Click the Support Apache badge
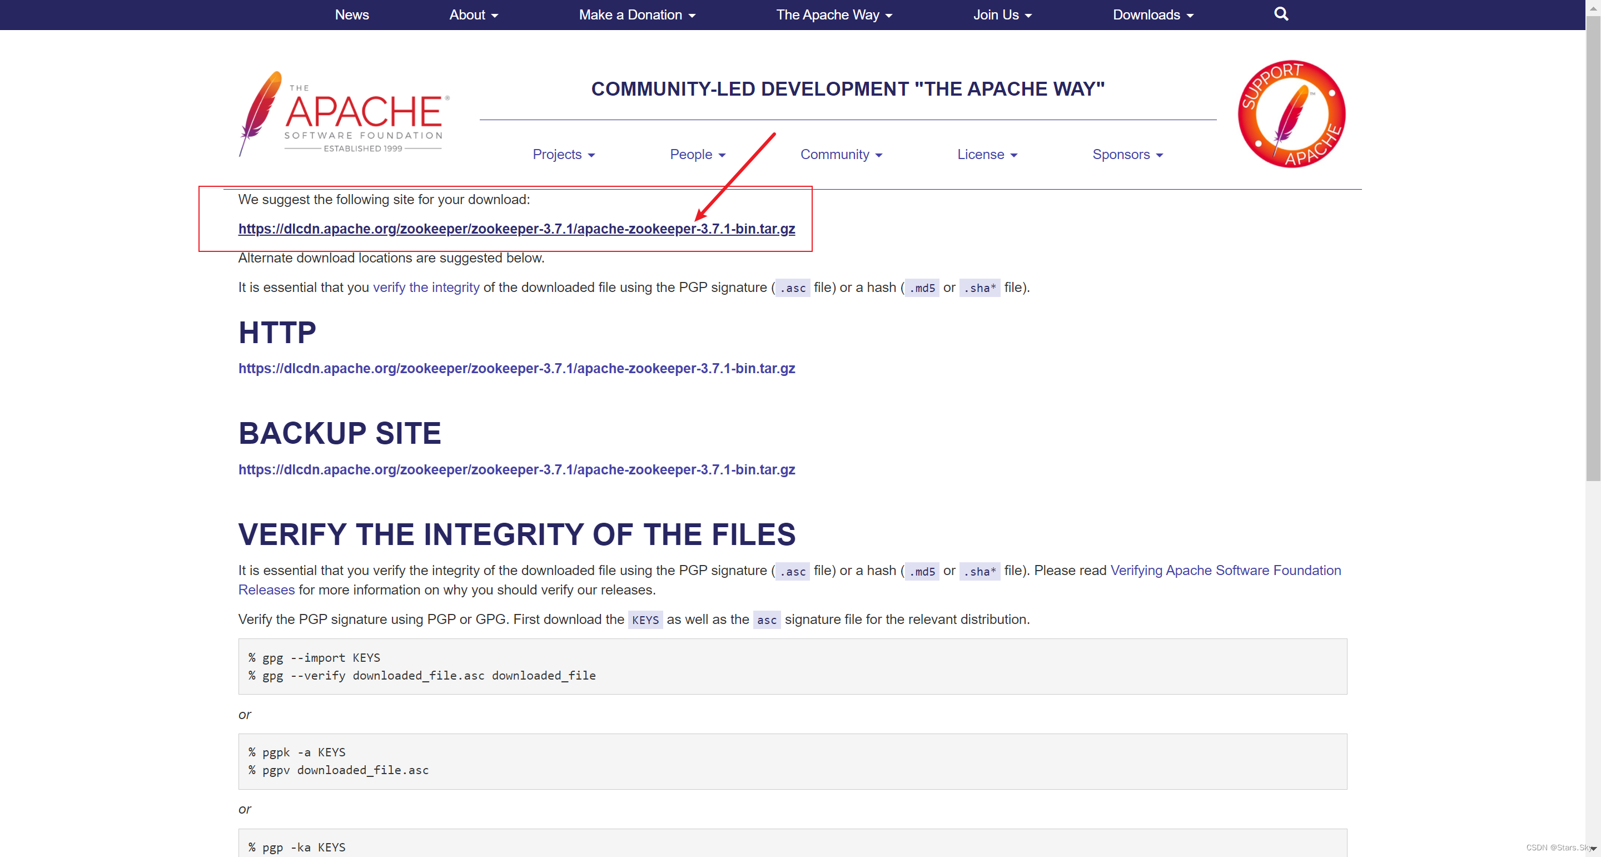Screen dimensions: 1601x857 tap(1291, 114)
